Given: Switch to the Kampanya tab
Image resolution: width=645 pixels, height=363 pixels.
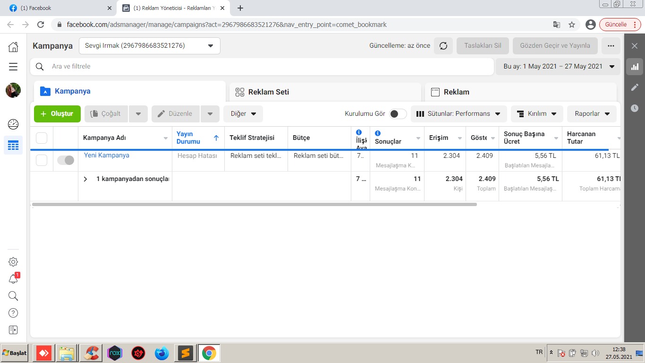Looking at the screenshot, I should coord(130,91).
